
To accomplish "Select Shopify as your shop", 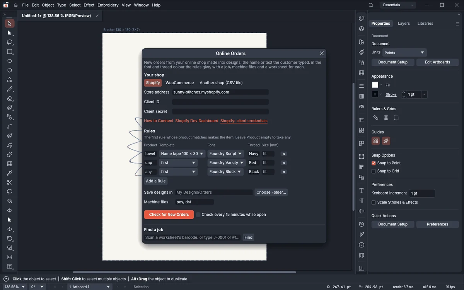I will tap(153, 83).
